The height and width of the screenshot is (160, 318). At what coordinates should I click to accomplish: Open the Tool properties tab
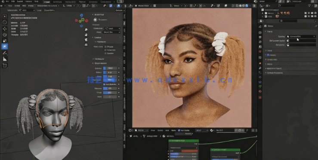[260, 27]
